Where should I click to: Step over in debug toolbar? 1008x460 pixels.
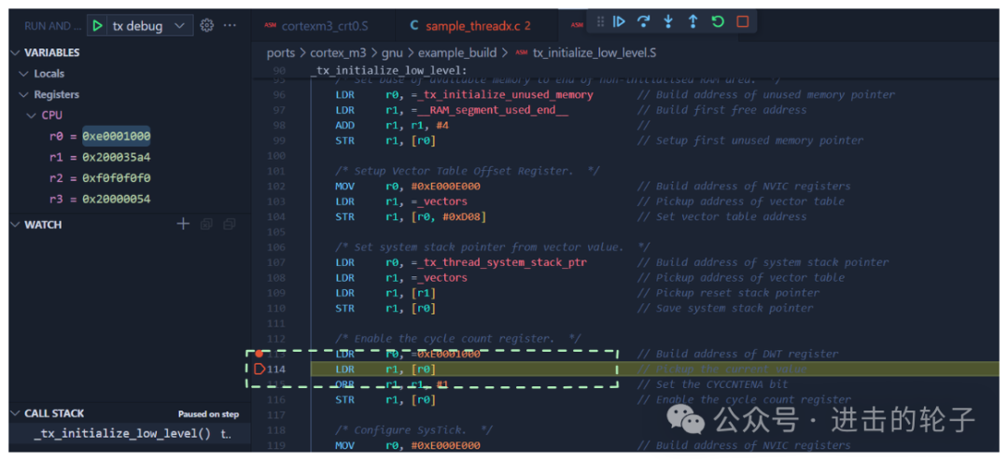(x=643, y=21)
